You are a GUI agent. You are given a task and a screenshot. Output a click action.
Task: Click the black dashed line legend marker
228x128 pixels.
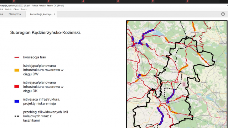[17, 116]
